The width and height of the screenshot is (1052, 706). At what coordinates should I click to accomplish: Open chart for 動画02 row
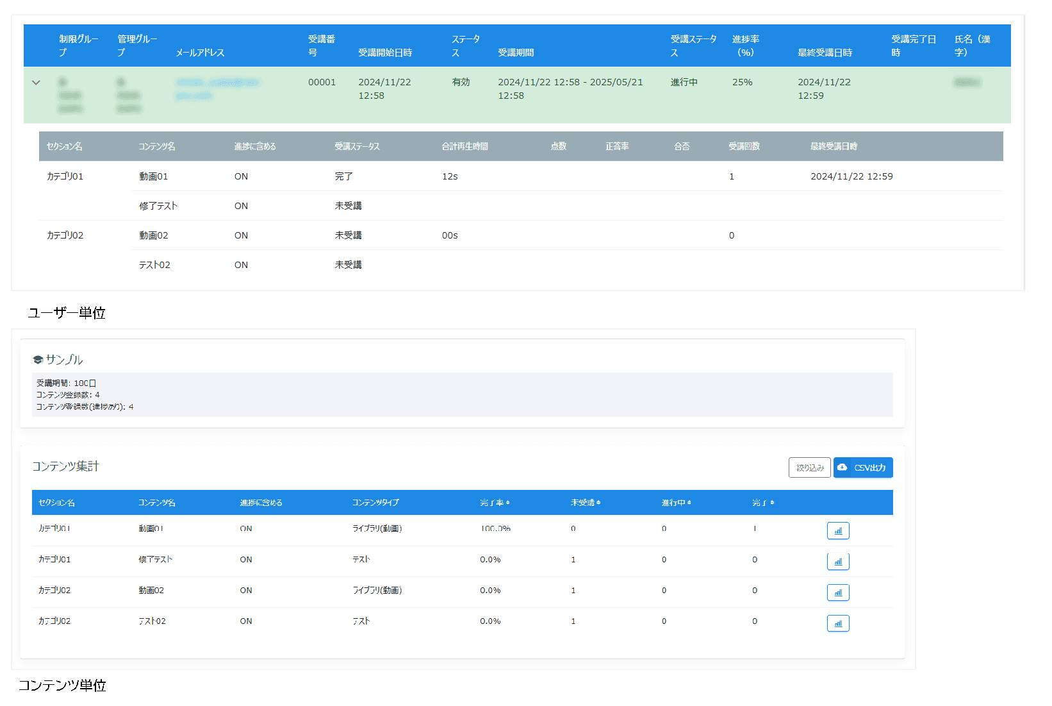(837, 592)
